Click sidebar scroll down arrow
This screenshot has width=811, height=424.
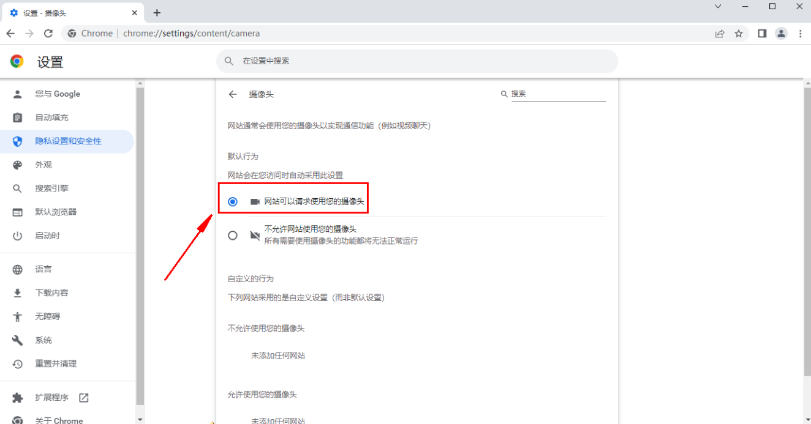(x=140, y=419)
